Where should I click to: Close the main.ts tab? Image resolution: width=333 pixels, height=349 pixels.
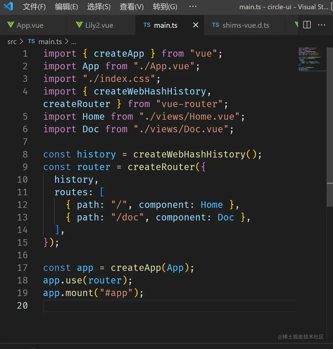pyautogui.click(x=196, y=25)
